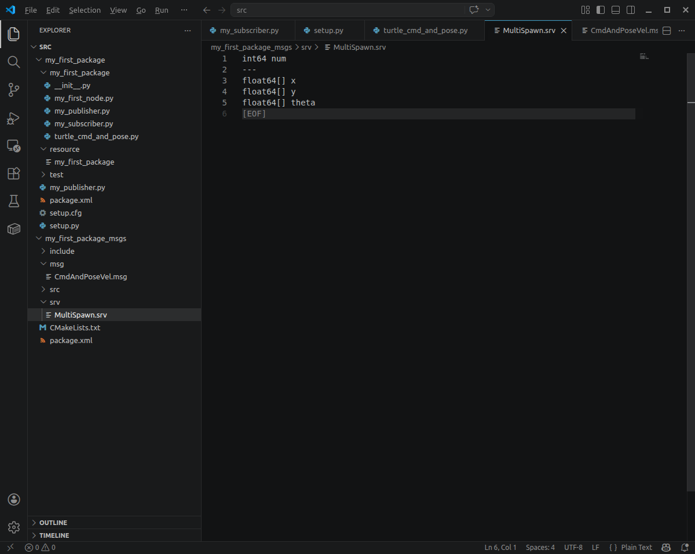Toggle the Primary Side Bar
This screenshot has height=554, width=695.
[601, 10]
